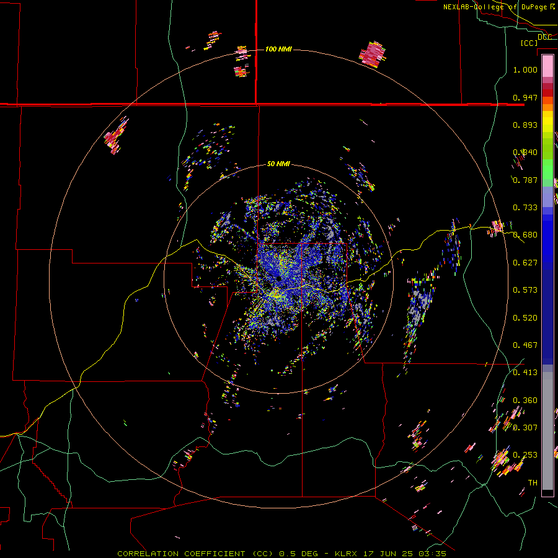Select the 0.733 scale label
This screenshot has height=558, width=558.
(x=525, y=208)
